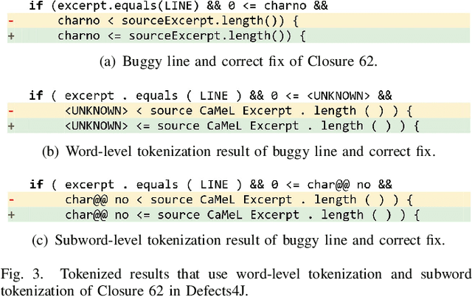Click caption (c) on subword-level tokenization result

point(236,241)
